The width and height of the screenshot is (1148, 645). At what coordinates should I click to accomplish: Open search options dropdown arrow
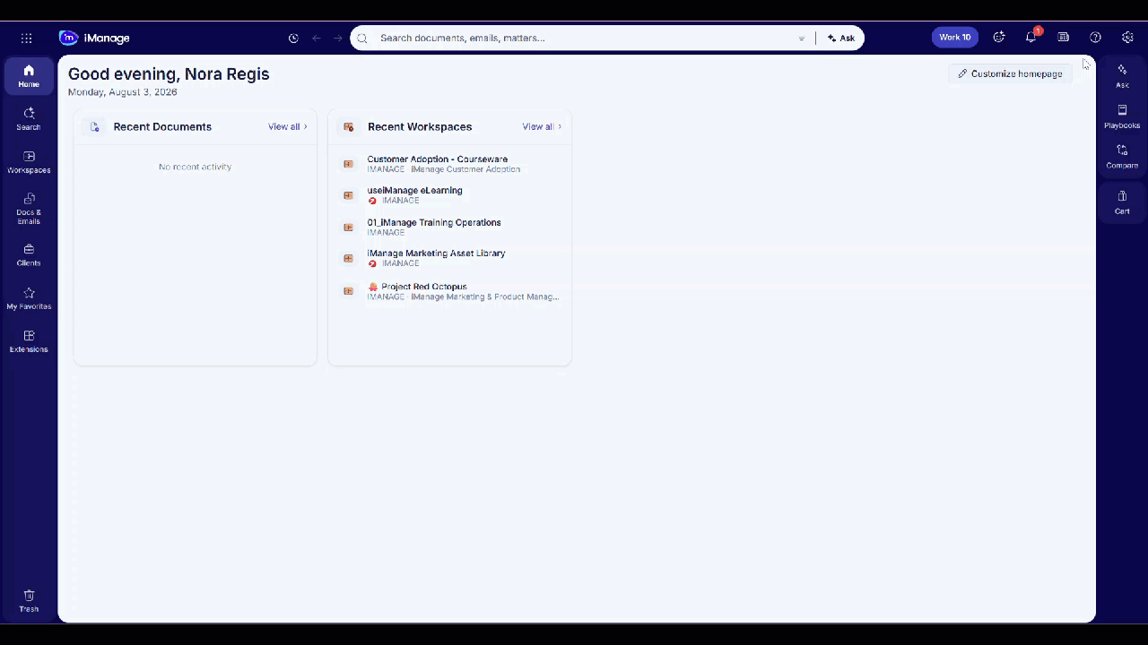(801, 39)
